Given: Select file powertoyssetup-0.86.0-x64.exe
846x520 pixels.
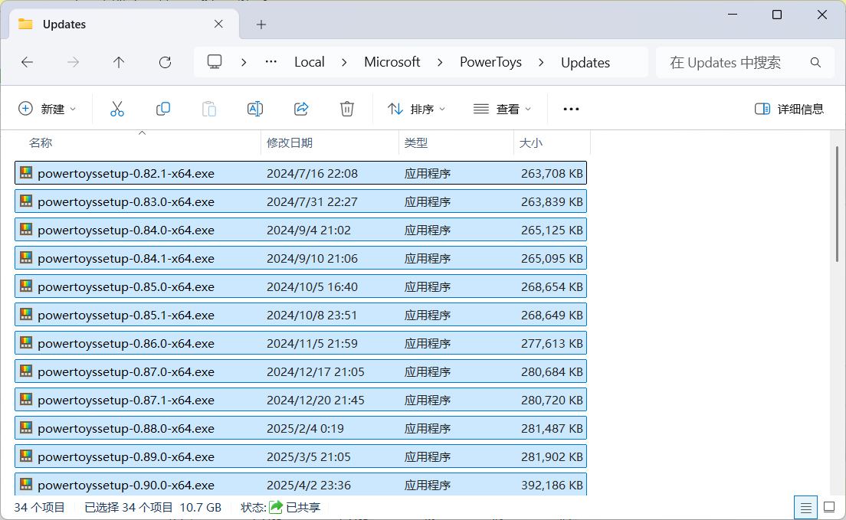Looking at the screenshot, I should click(x=301, y=343).
